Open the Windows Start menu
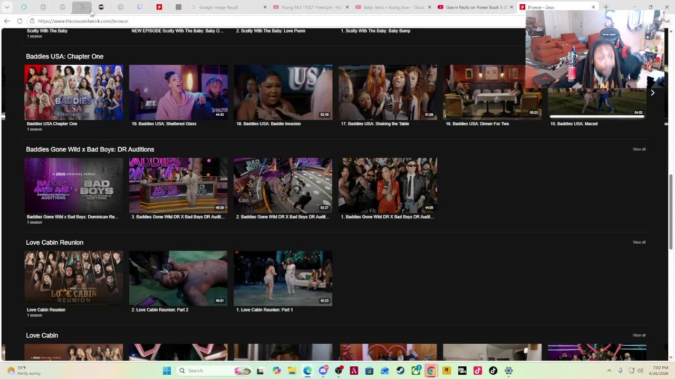Screen dimensions: 675x379 [x=167, y=371]
